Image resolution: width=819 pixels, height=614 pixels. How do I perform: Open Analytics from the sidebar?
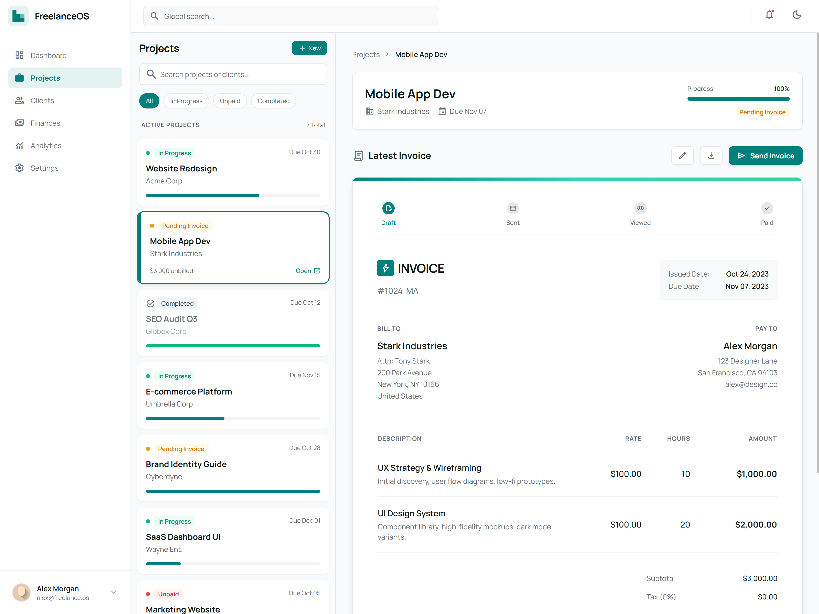click(46, 146)
